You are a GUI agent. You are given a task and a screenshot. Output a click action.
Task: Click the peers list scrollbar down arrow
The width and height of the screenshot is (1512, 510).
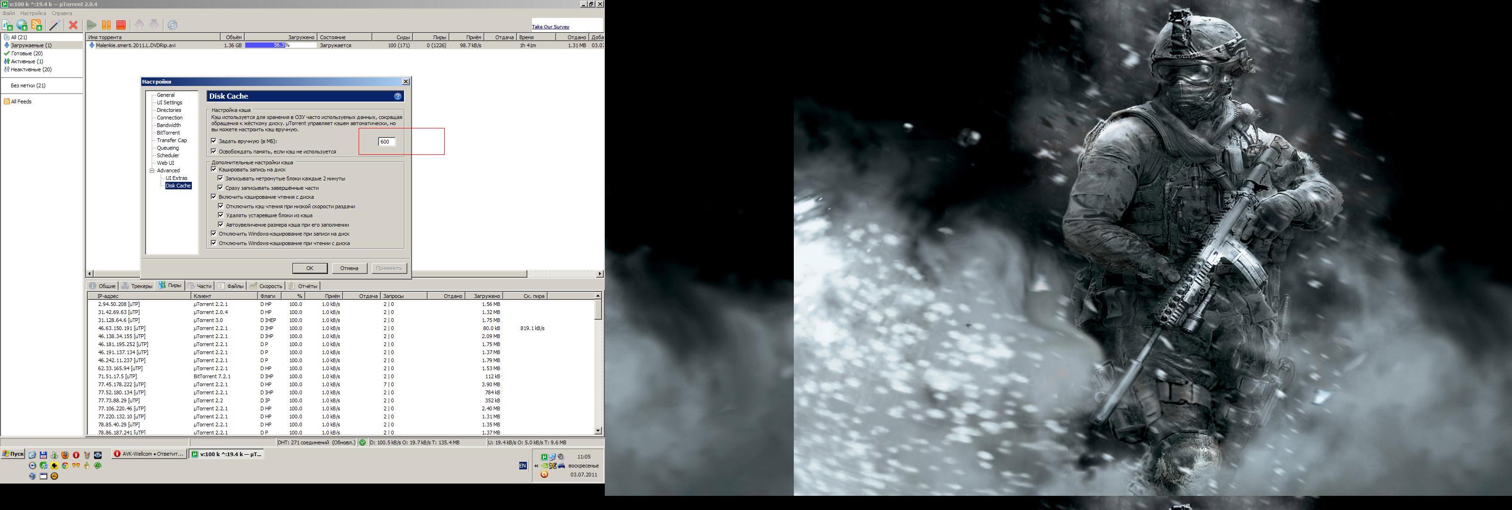click(x=598, y=431)
